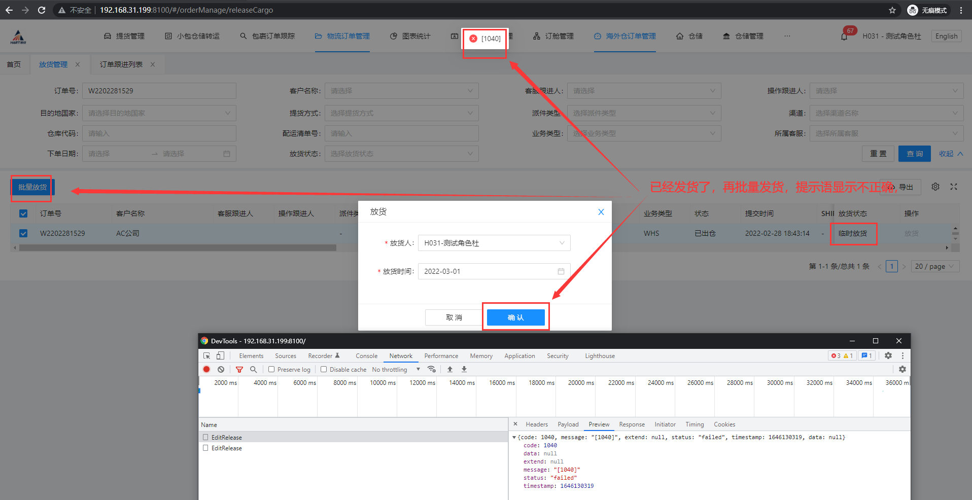Click the import HAR upload arrow
972x500 pixels.
click(450, 369)
